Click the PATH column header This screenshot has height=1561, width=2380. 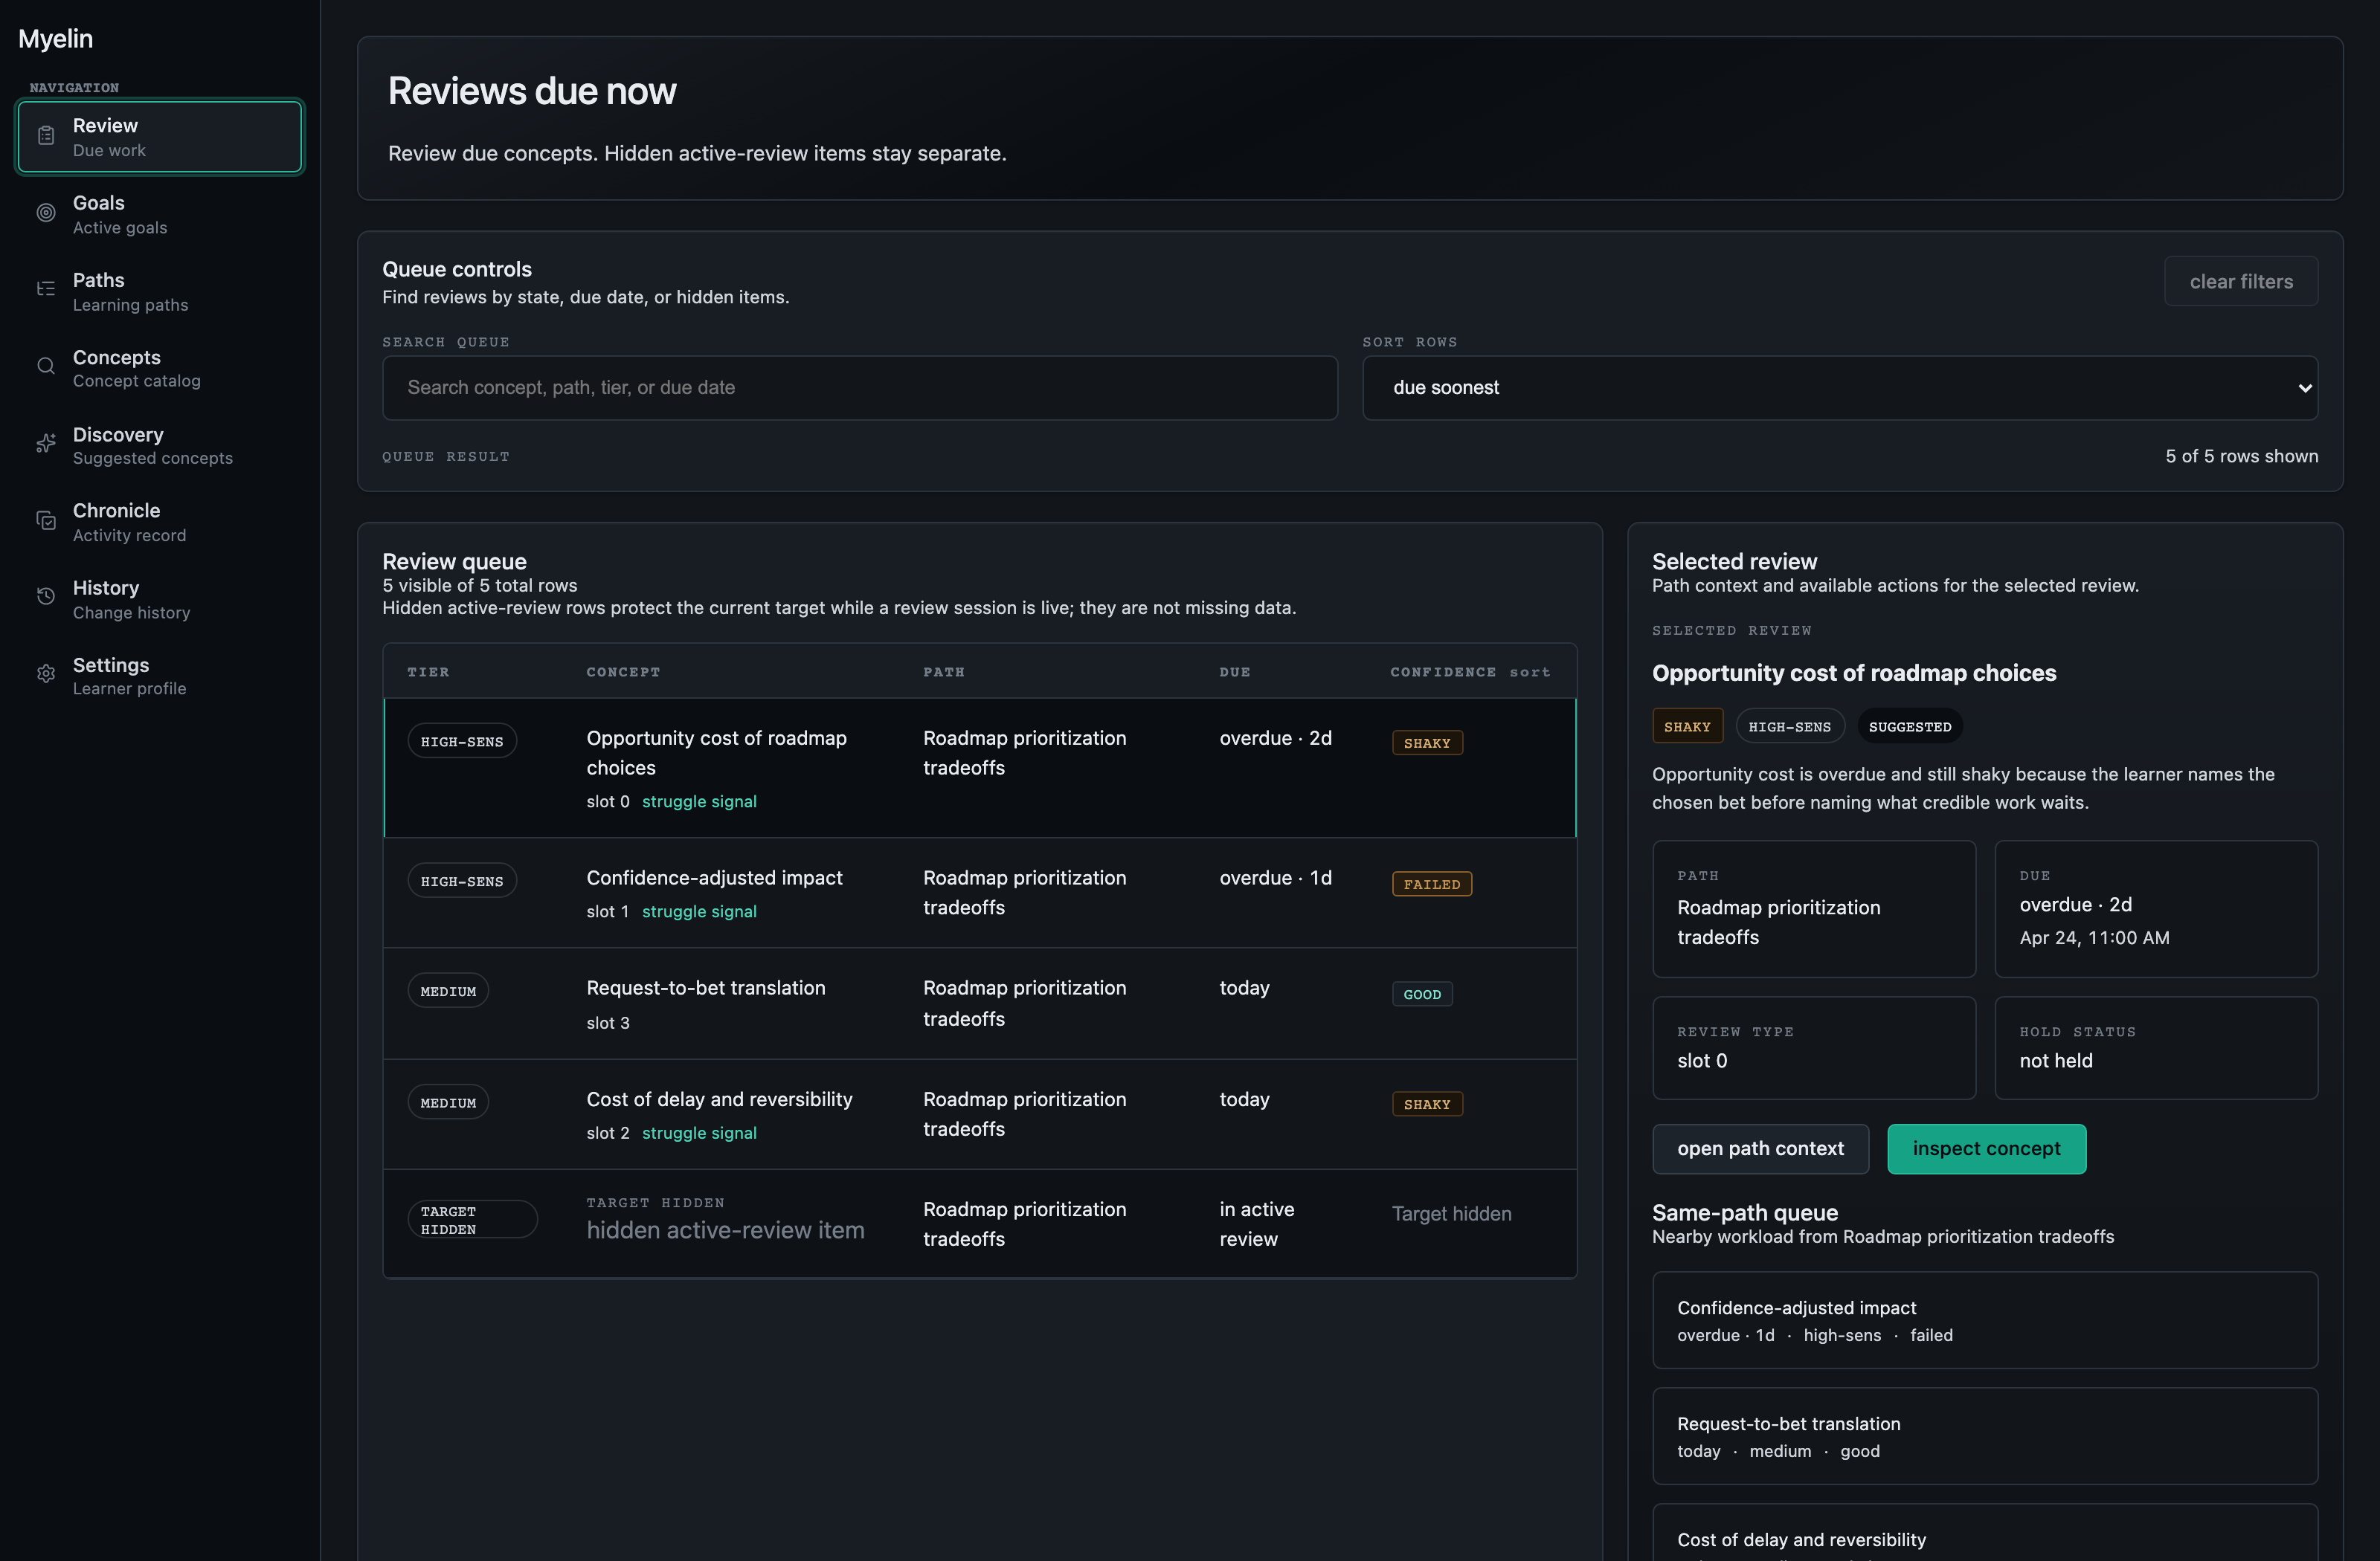[943, 673]
